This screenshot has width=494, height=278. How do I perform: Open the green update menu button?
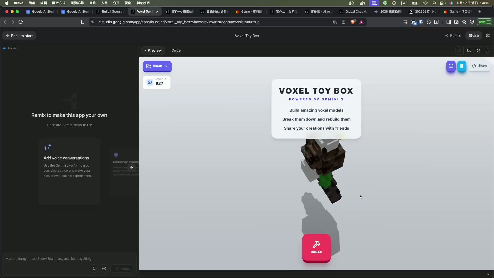pos(484,22)
